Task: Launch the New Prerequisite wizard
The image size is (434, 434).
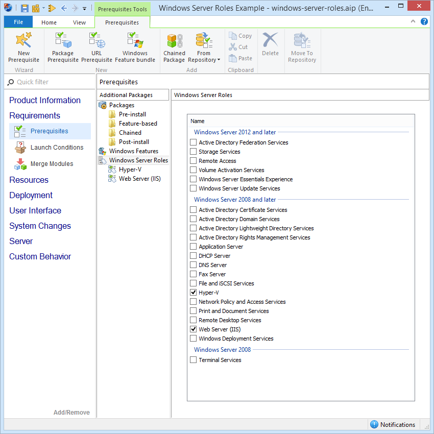Action: [x=23, y=46]
